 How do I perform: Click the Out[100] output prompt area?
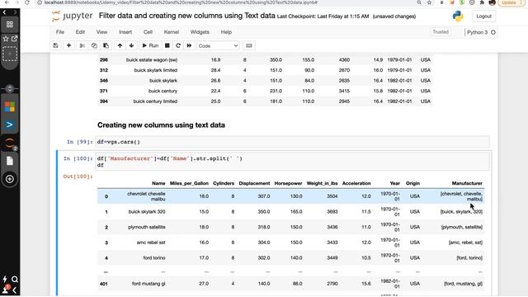pyautogui.click(x=78, y=177)
